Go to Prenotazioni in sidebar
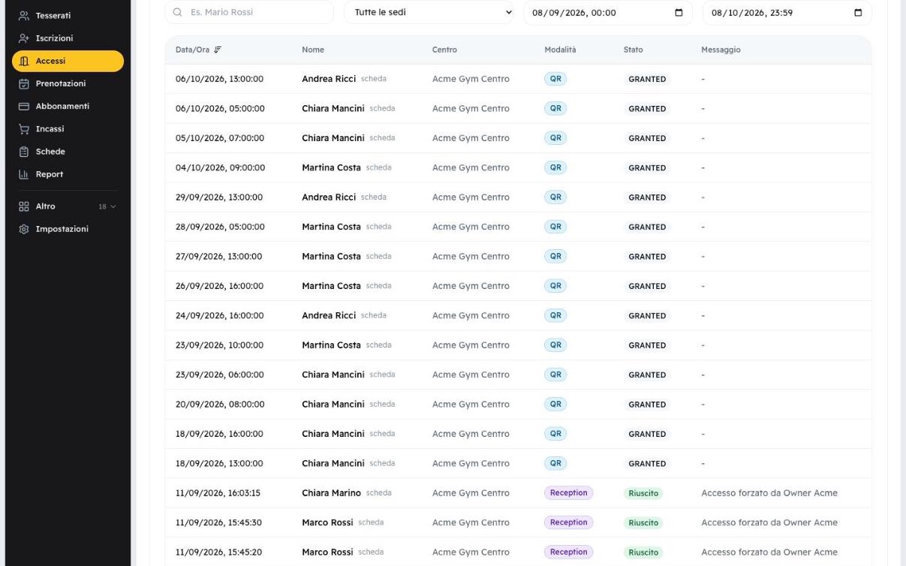The width and height of the screenshot is (906, 566). pyautogui.click(x=68, y=83)
